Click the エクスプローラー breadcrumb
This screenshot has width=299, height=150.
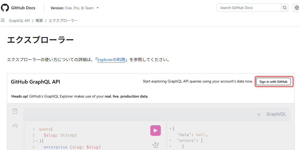click(63, 21)
